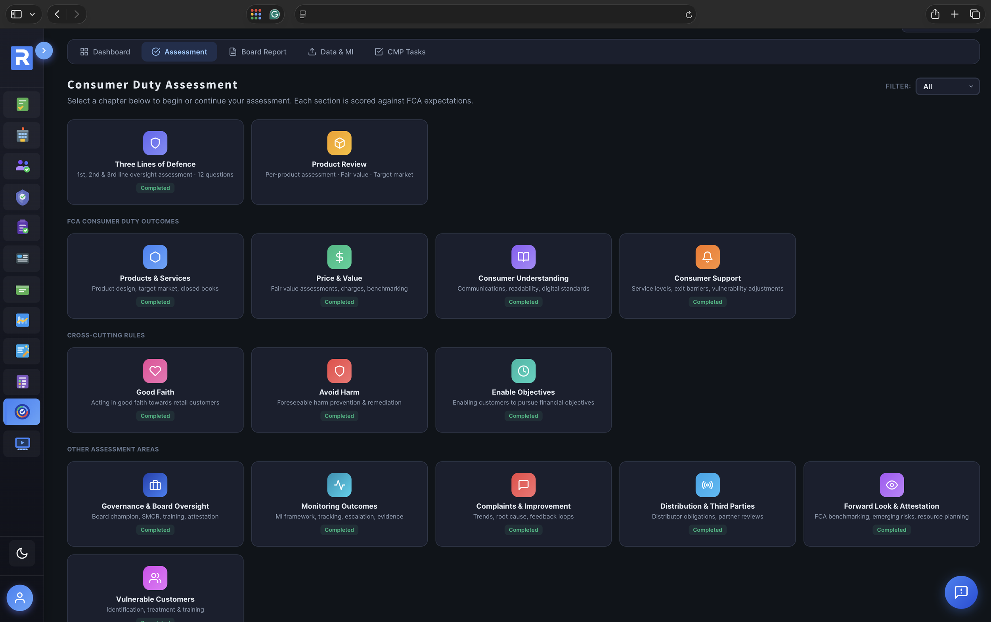Switch to the Dashboard tab
This screenshot has height=622, width=991.
tap(105, 52)
